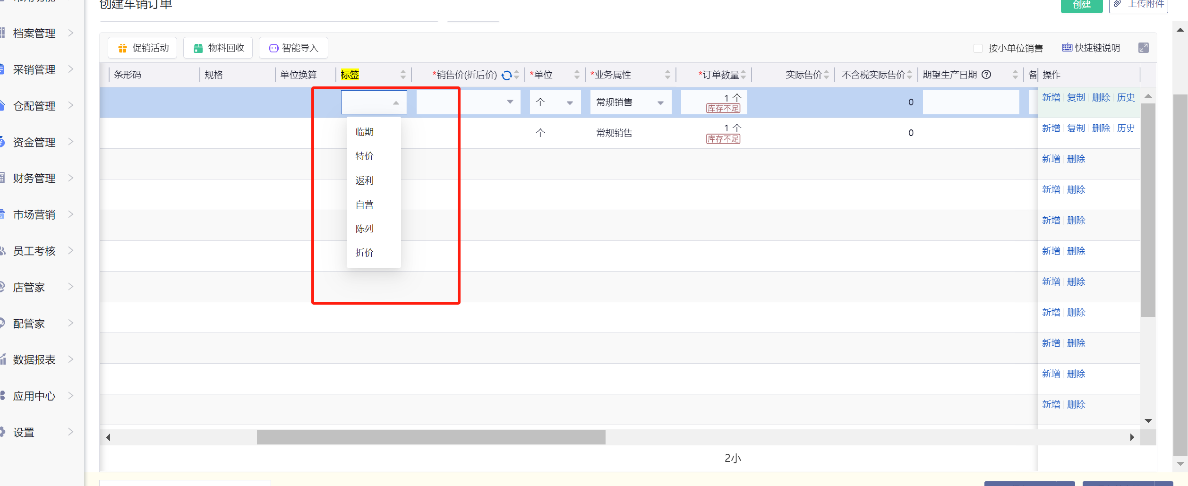This screenshot has height=486, width=1188.
Task: Click 历史 link in the second row
Action: click(x=1126, y=128)
